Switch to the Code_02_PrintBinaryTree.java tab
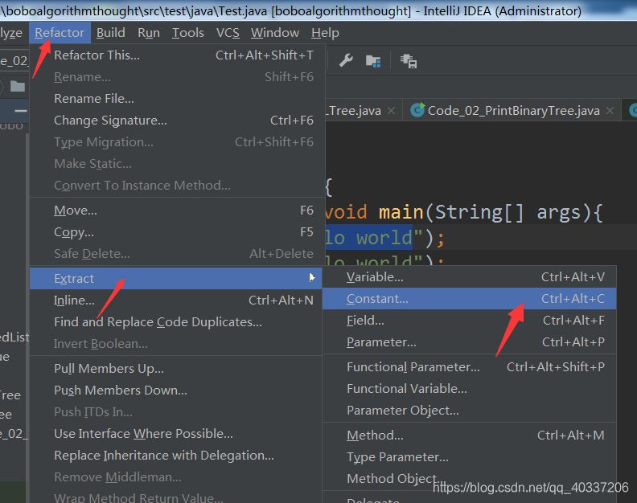 [x=512, y=110]
